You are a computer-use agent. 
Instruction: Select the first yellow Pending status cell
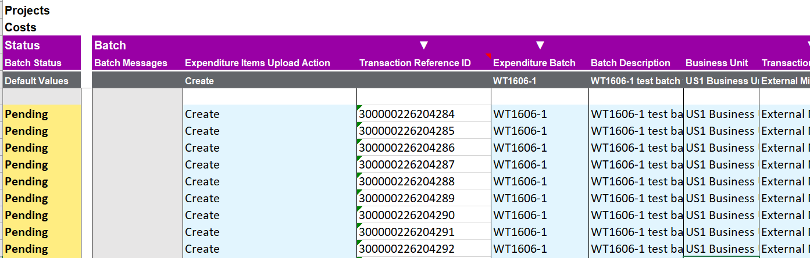[41, 114]
